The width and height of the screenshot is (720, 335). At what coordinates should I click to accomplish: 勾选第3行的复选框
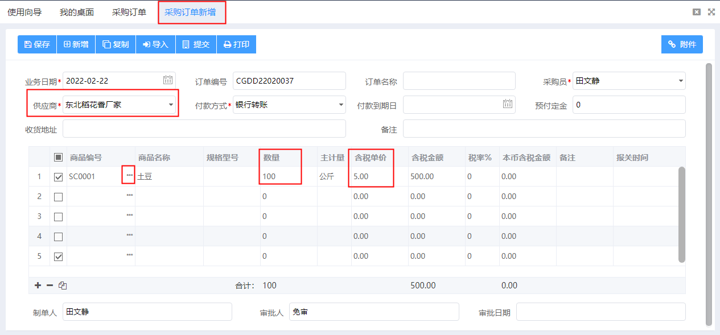pyautogui.click(x=58, y=216)
